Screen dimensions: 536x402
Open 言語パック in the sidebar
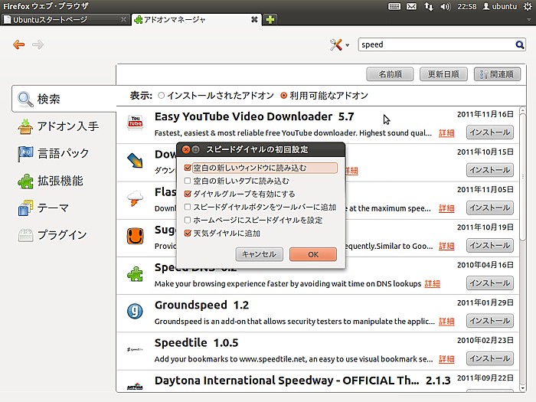tap(54, 153)
